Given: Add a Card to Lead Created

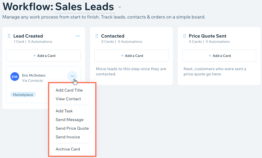Looking at the screenshot, I should pos(44,56).
